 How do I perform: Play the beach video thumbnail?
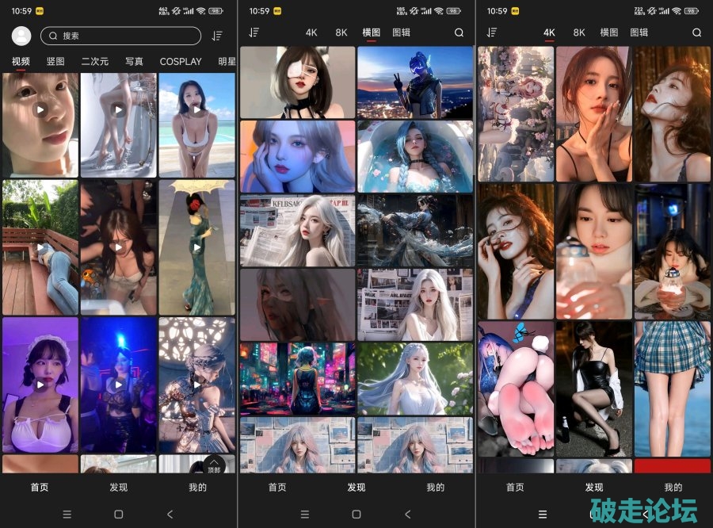(196, 124)
